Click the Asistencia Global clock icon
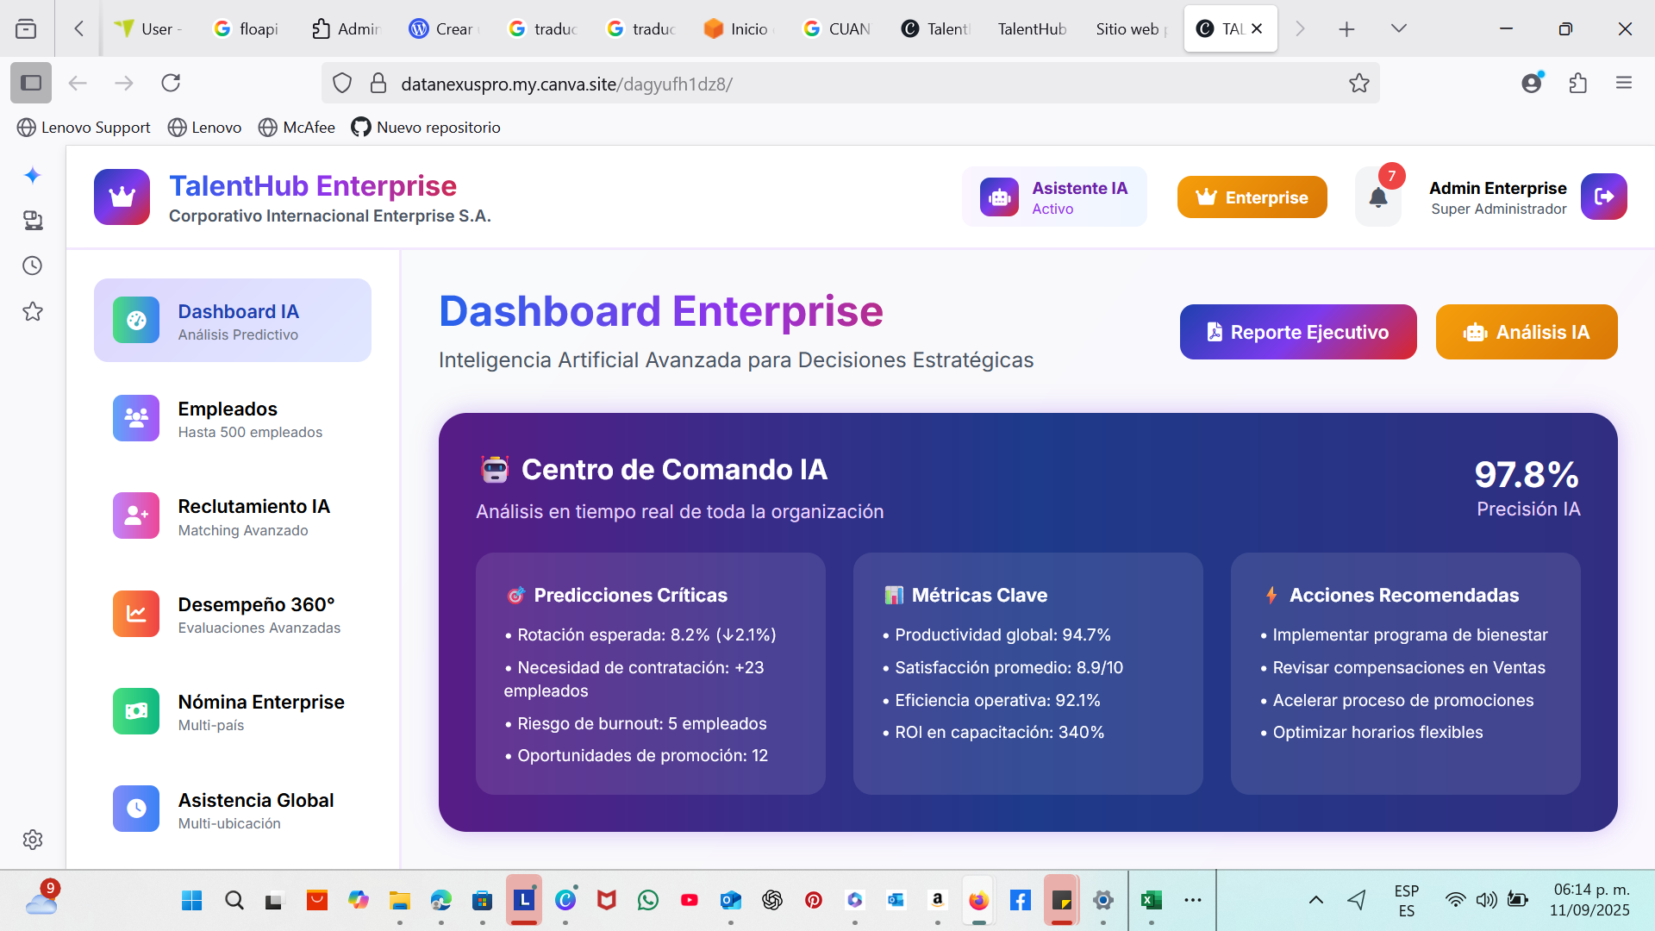 click(x=136, y=809)
